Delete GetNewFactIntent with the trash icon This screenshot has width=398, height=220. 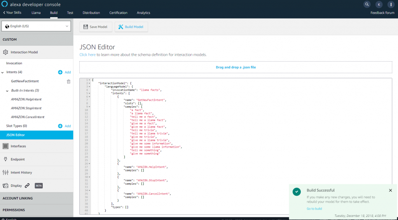click(x=68, y=81)
